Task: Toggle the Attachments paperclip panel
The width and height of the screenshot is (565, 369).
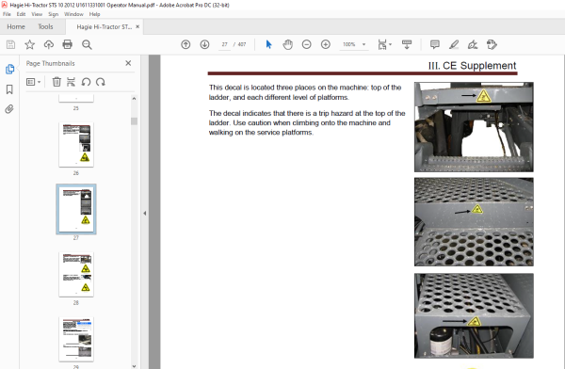Action: point(9,109)
